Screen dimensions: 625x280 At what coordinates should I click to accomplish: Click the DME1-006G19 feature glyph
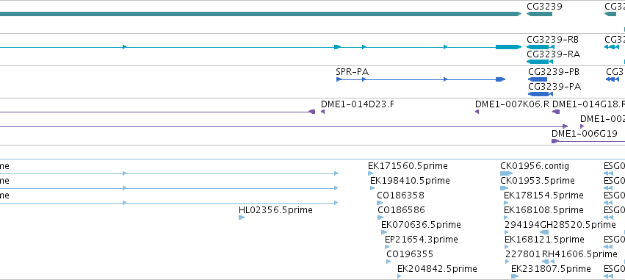coord(588,141)
